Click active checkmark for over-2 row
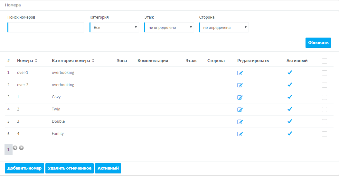 tap(289, 85)
